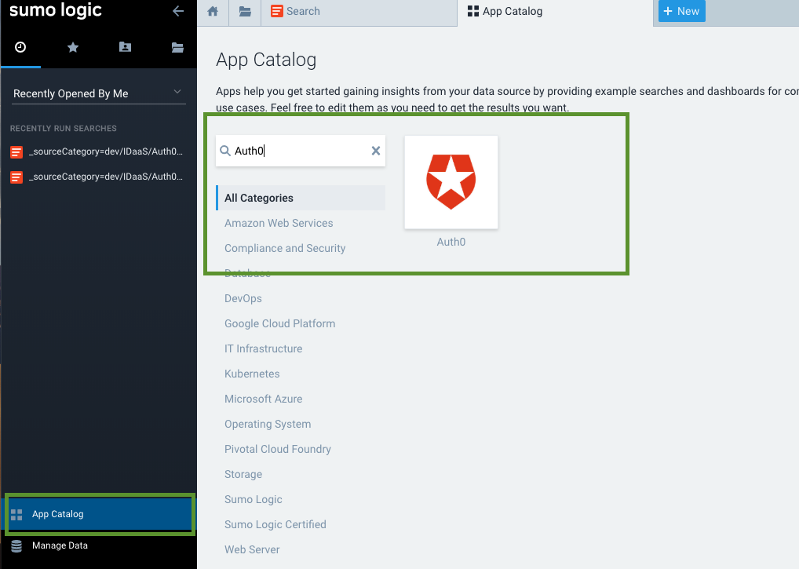Select the Compliance and Security category
Screen dimensions: 799x569
[x=285, y=248]
